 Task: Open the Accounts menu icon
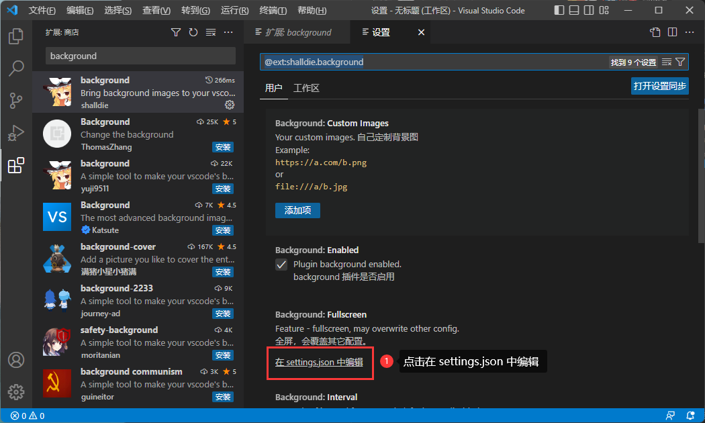(x=16, y=360)
